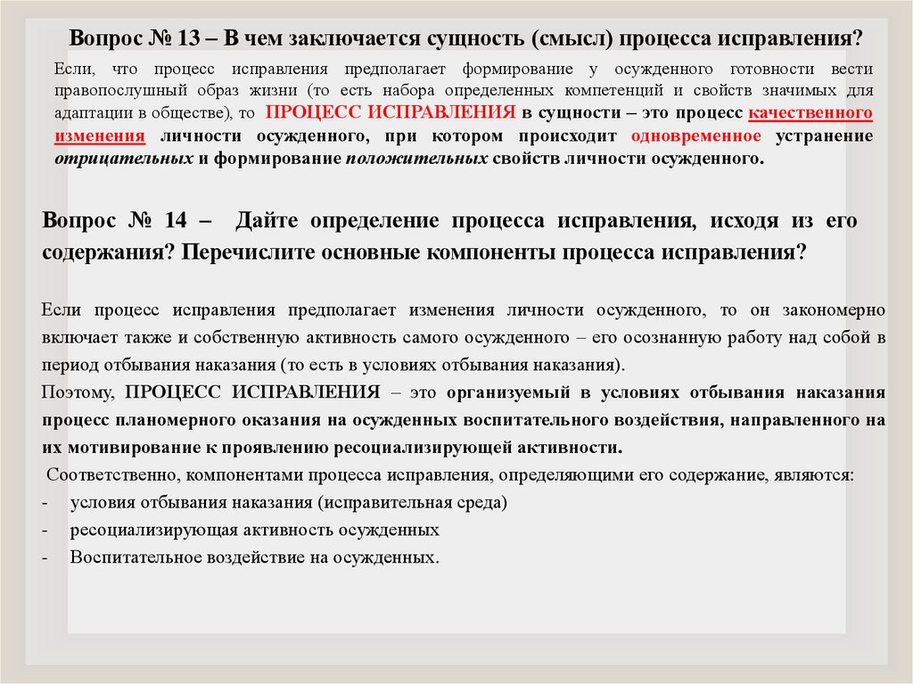913x684 pixels.
Task: Click the heading "Вопрос № 13"
Action: coord(136,38)
